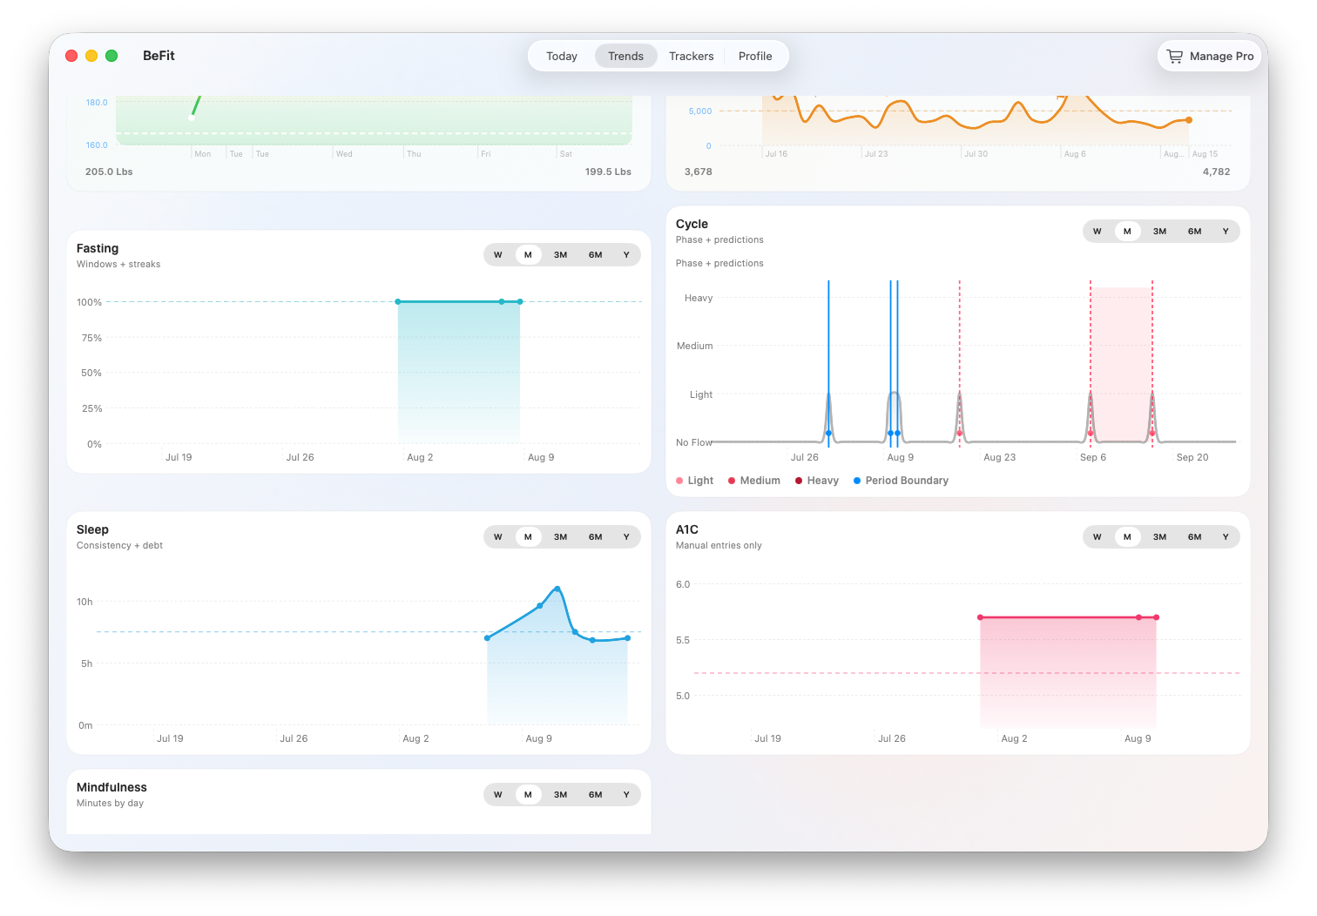This screenshot has width=1317, height=916.
Task: Click the "3,678" value
Action: (699, 172)
